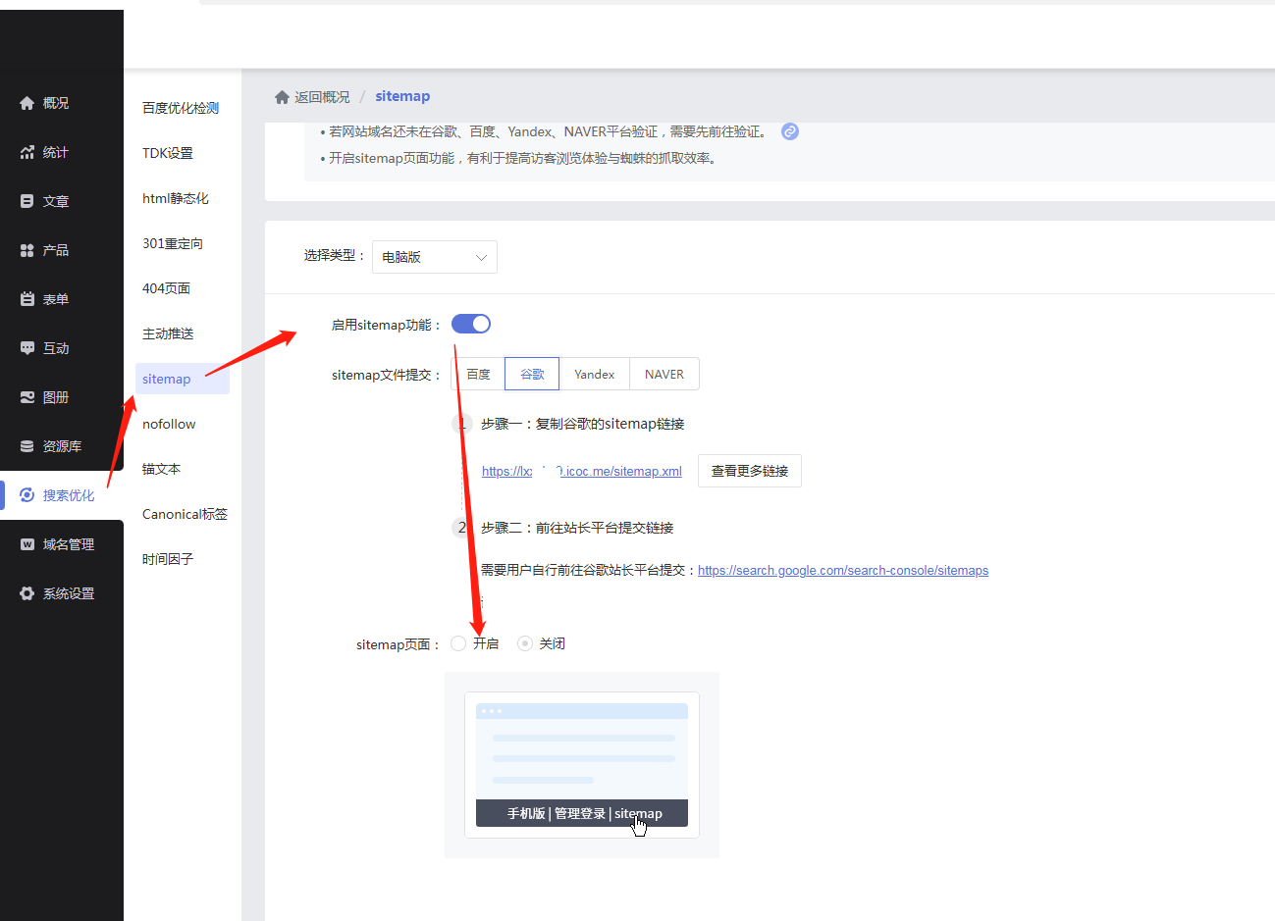Open the 互动 chat bubble icon
Viewport: 1275px width, 921px height.
tap(27, 348)
